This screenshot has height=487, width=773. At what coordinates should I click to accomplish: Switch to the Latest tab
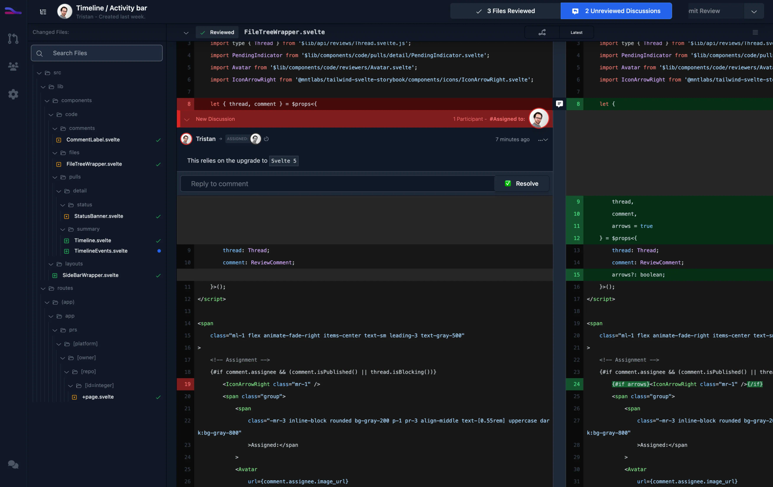click(576, 32)
